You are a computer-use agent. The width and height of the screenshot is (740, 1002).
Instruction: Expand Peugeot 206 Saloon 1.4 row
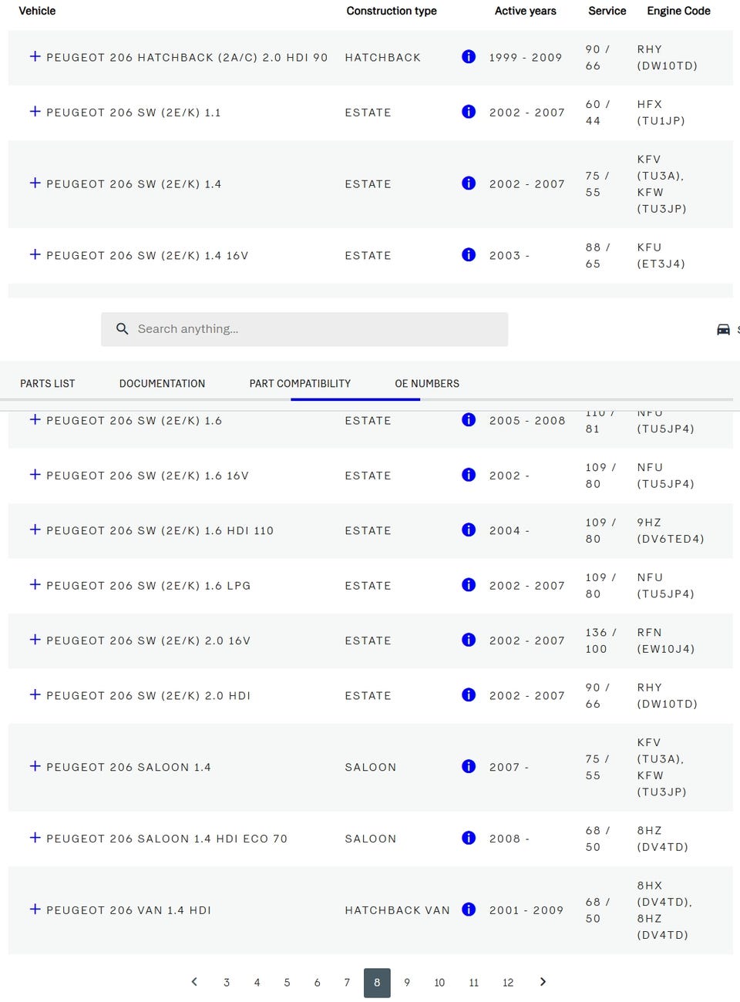[x=35, y=766]
